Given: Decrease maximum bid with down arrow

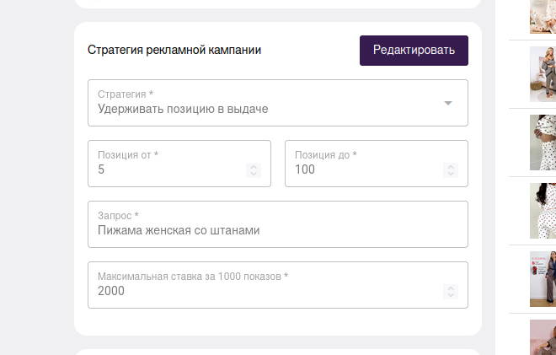Looking at the screenshot, I should coord(451,295).
